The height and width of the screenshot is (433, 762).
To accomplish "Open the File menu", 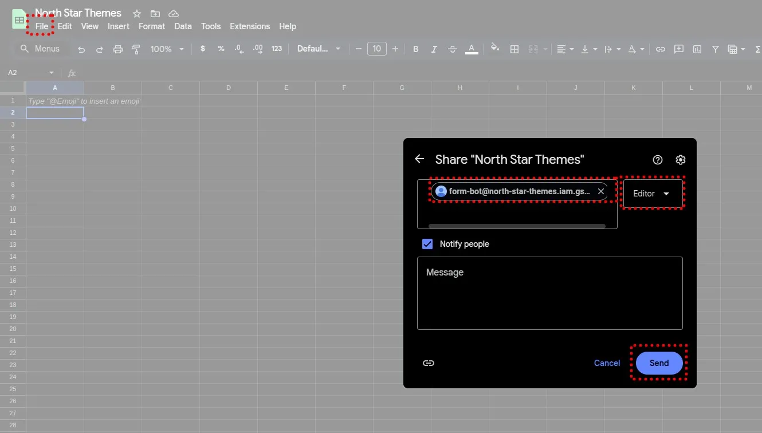I will [x=41, y=26].
